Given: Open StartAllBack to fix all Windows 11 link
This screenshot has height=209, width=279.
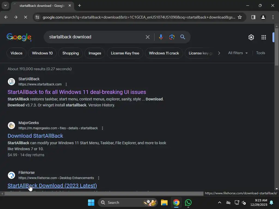Looking at the screenshot, I should click(x=77, y=92).
